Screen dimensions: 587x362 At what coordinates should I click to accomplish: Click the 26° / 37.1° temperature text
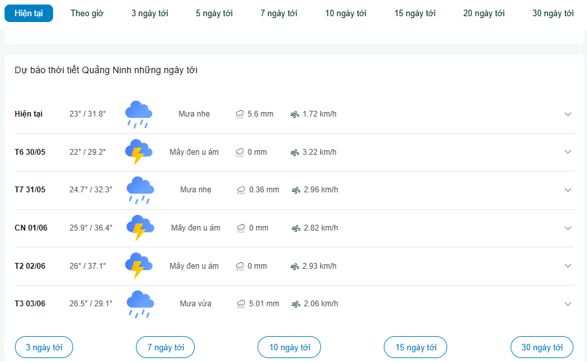pyautogui.click(x=87, y=266)
